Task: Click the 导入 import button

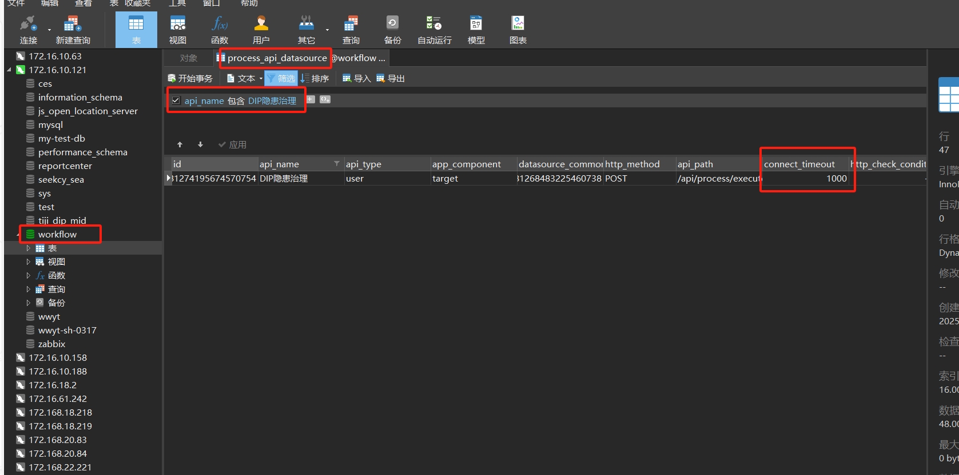Action: 357,78
